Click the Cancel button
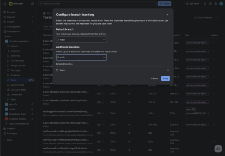The width and height of the screenshot is (225, 156). click(154, 79)
